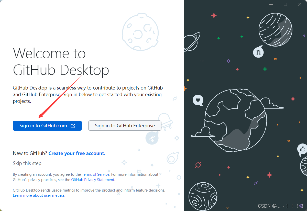Click the Sign in to GitHub Enterprise button

pos(125,126)
